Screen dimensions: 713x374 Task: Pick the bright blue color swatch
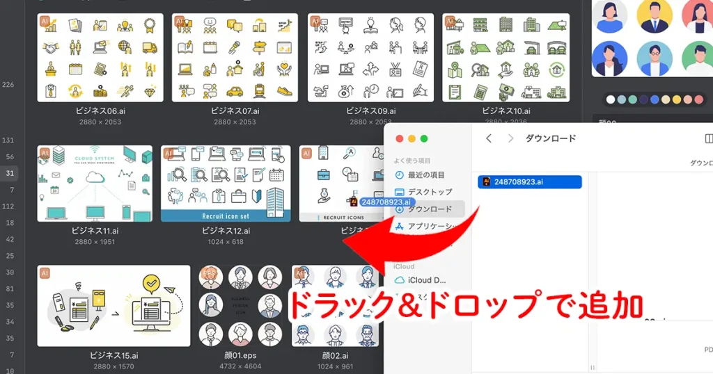(655, 99)
